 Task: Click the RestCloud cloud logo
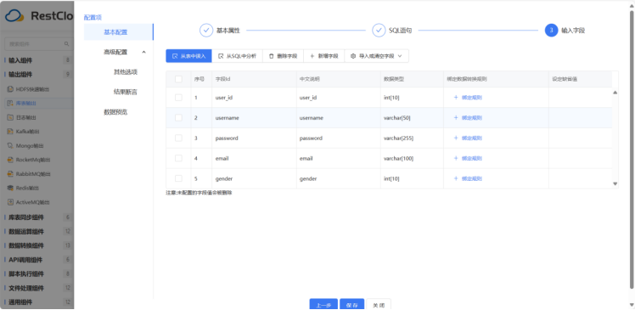14,16
